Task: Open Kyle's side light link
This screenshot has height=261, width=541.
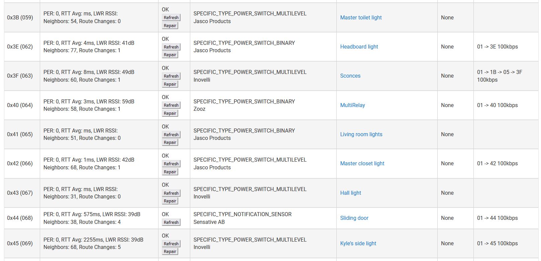Action: coord(358,243)
